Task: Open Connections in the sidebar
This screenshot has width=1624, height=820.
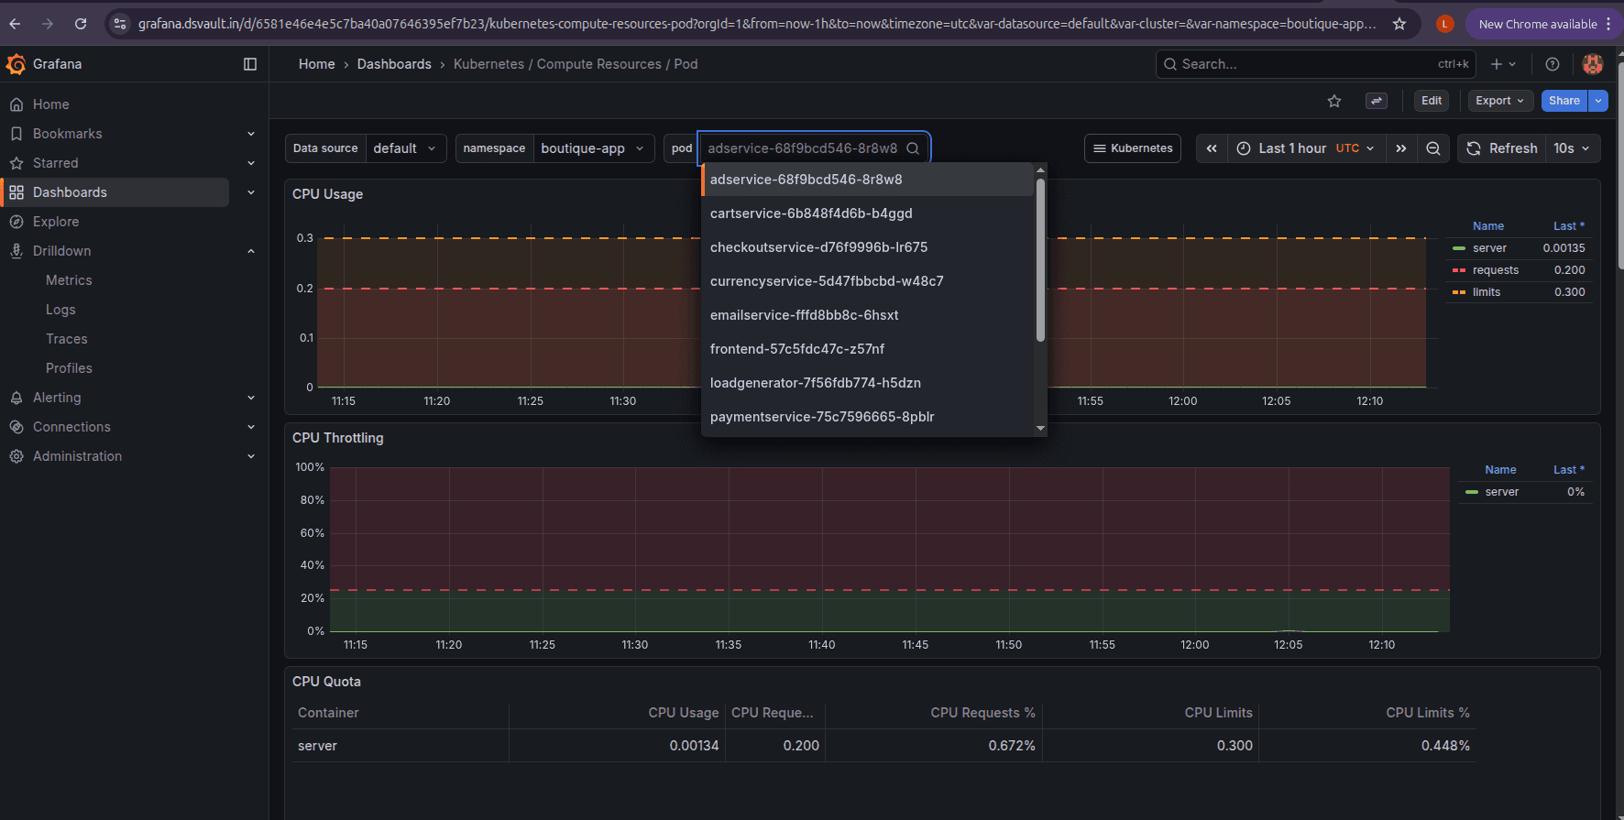Action: pyautogui.click(x=71, y=427)
